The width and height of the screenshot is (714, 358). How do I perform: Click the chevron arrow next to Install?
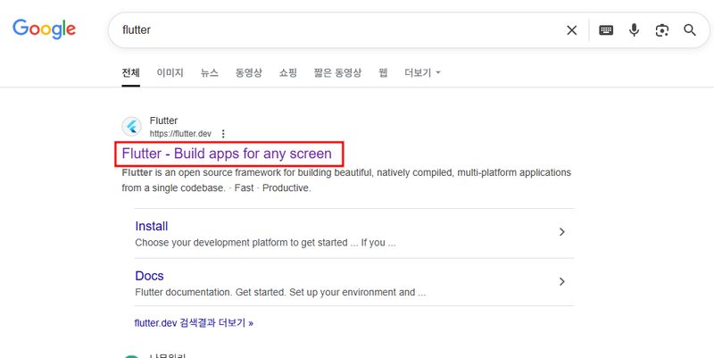[x=561, y=232]
